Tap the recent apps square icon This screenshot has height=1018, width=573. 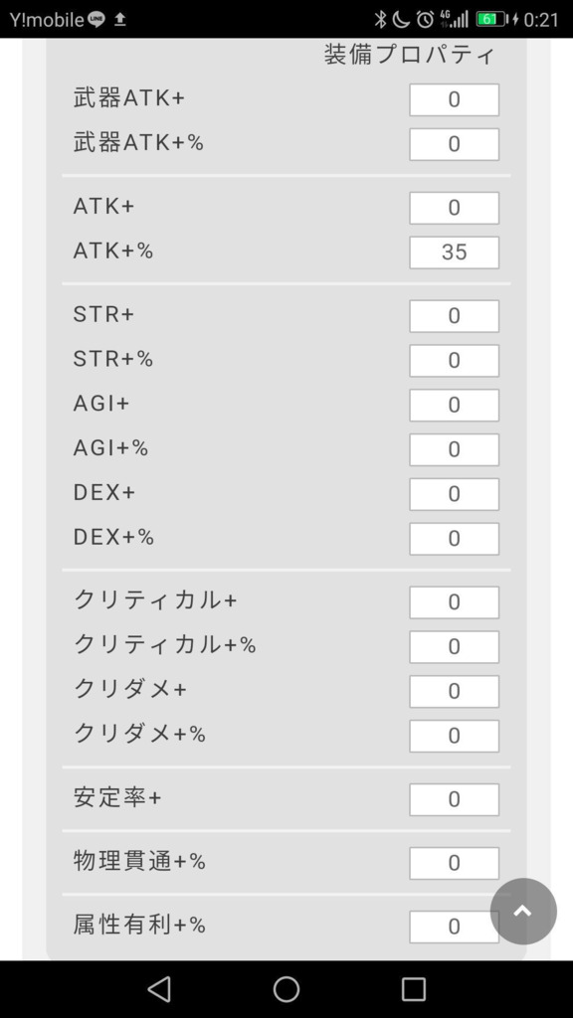coord(413,989)
